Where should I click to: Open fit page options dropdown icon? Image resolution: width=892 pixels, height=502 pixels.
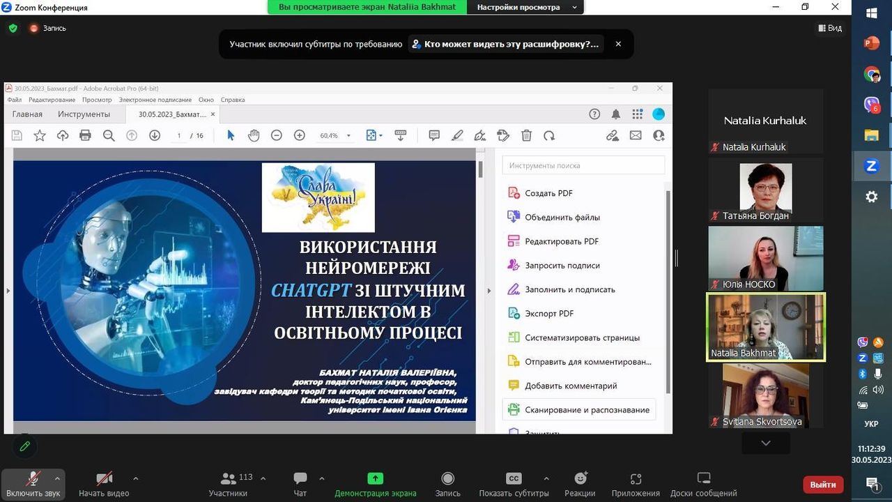pyautogui.click(x=374, y=135)
